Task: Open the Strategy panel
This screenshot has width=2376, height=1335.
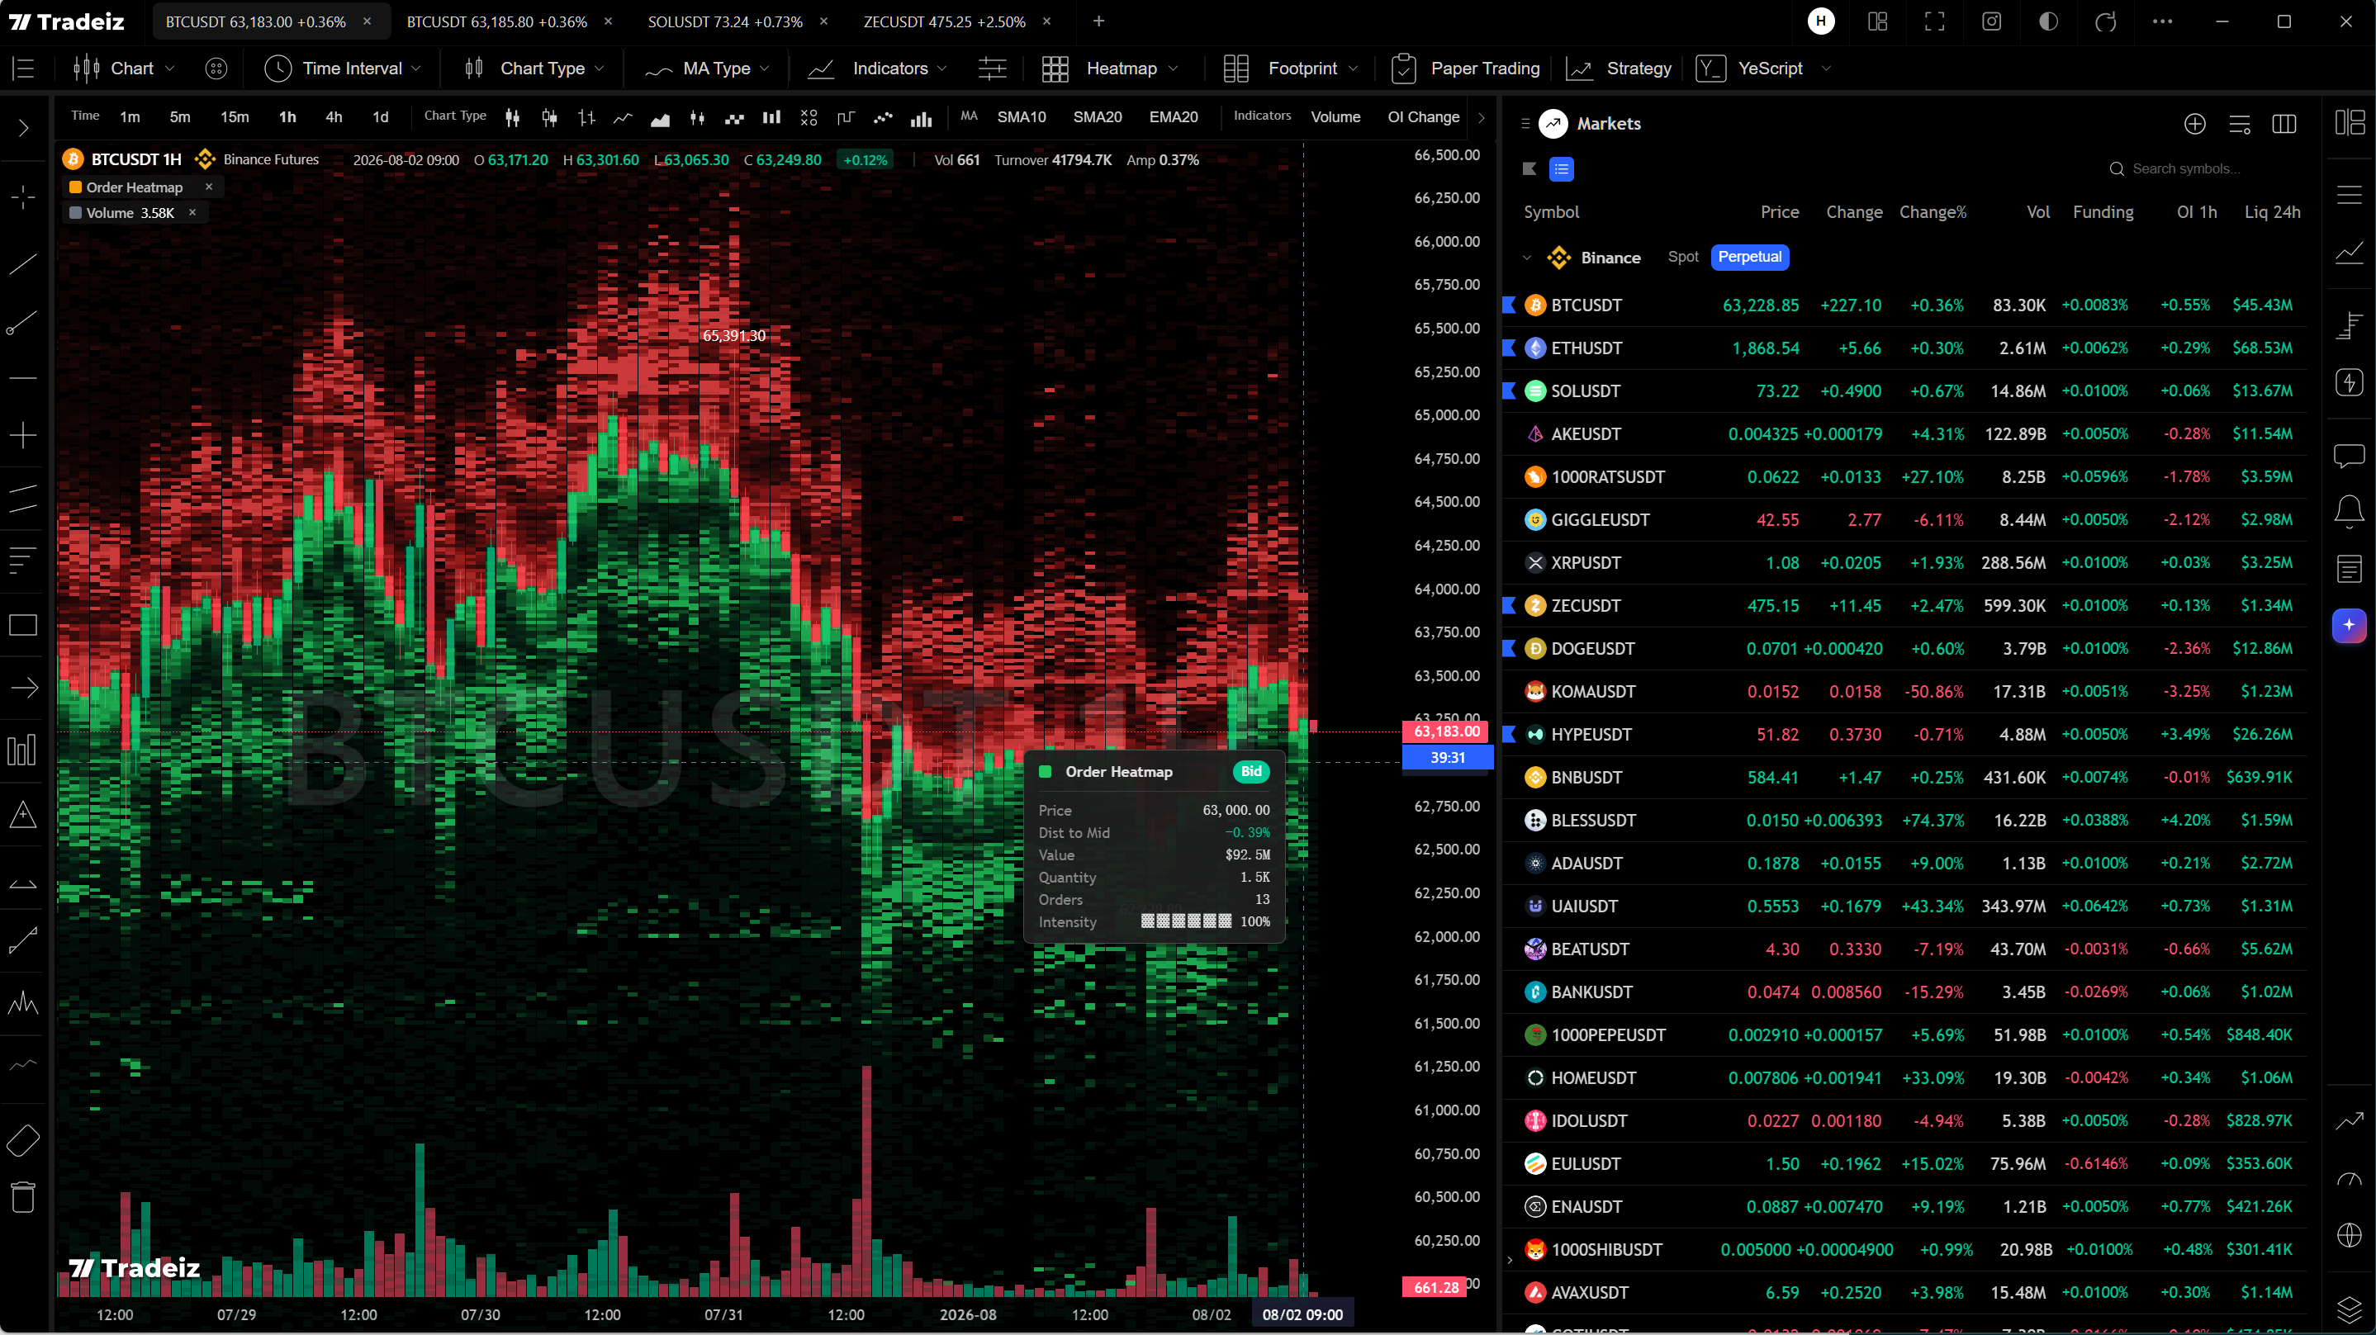Action: click(x=1619, y=69)
